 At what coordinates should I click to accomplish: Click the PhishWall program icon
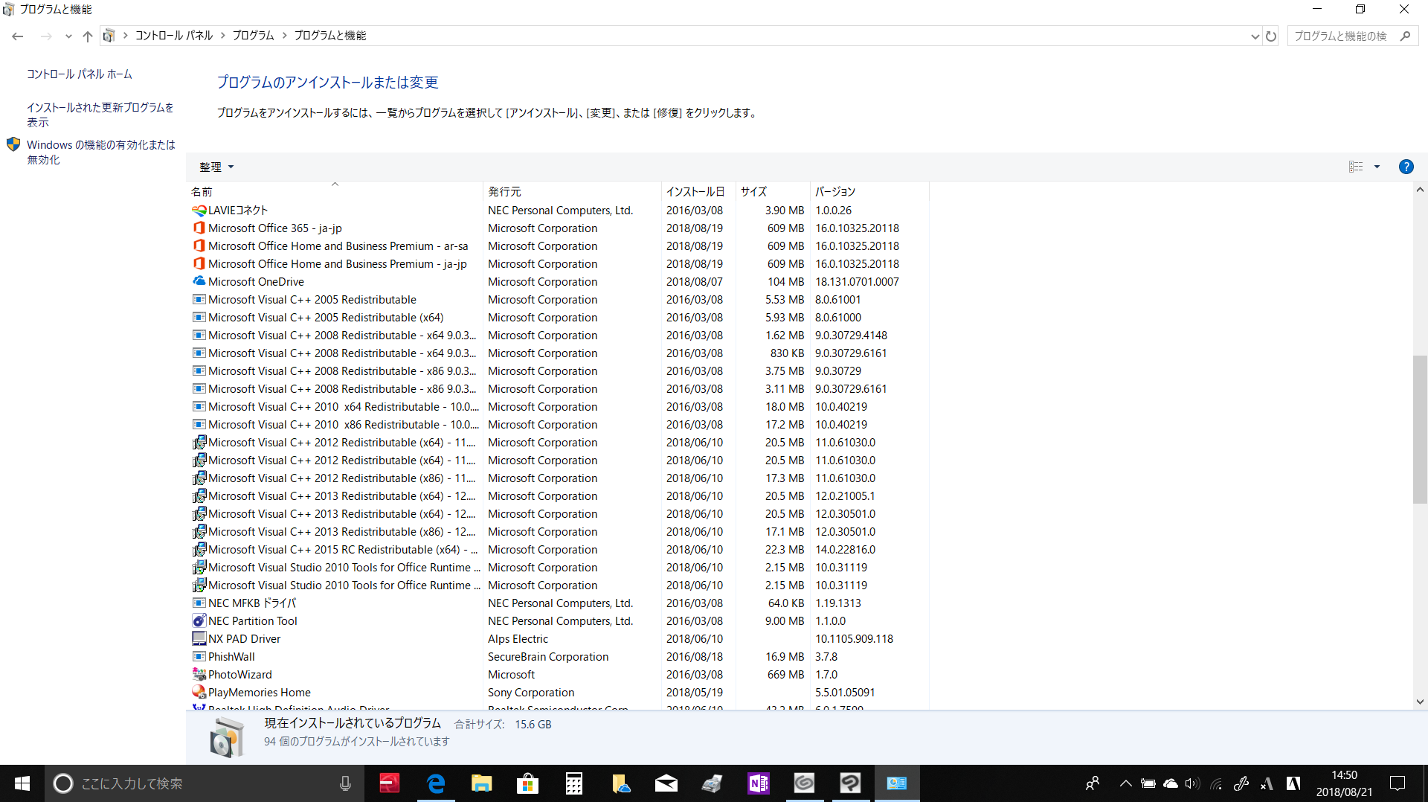click(x=199, y=657)
